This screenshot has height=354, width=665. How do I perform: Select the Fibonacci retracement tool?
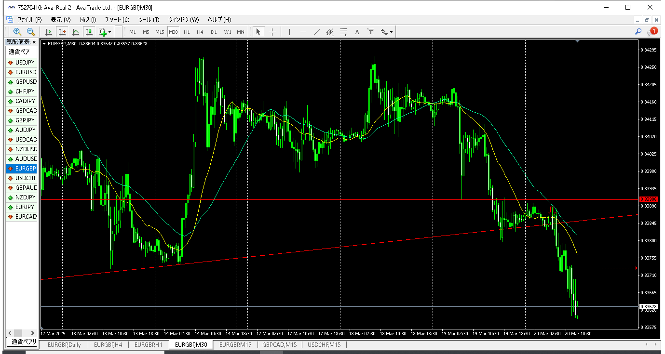(x=343, y=32)
